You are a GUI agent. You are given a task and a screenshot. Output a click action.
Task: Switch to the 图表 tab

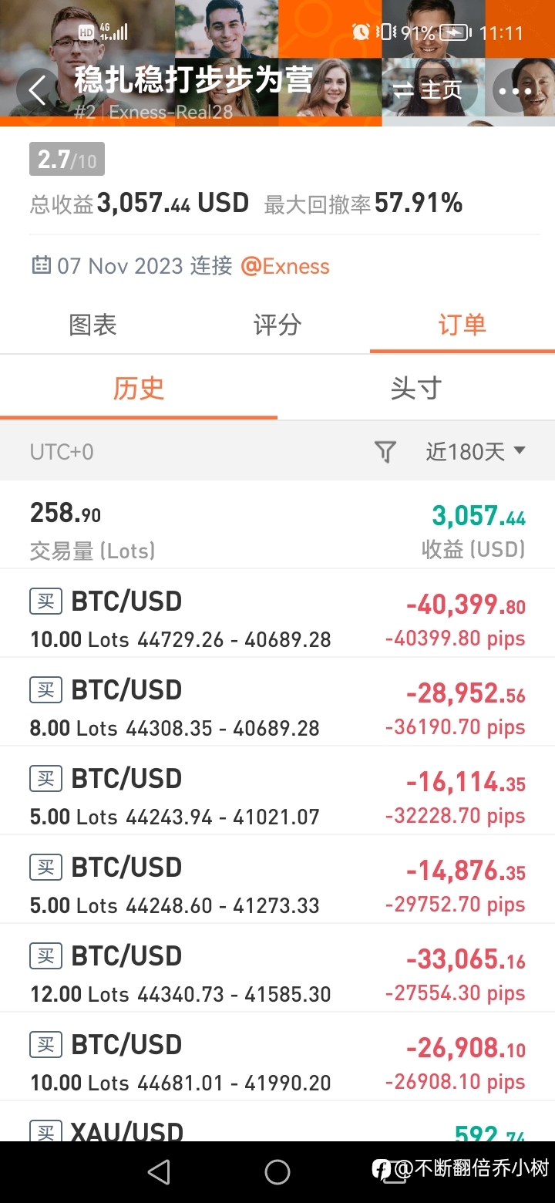92,325
